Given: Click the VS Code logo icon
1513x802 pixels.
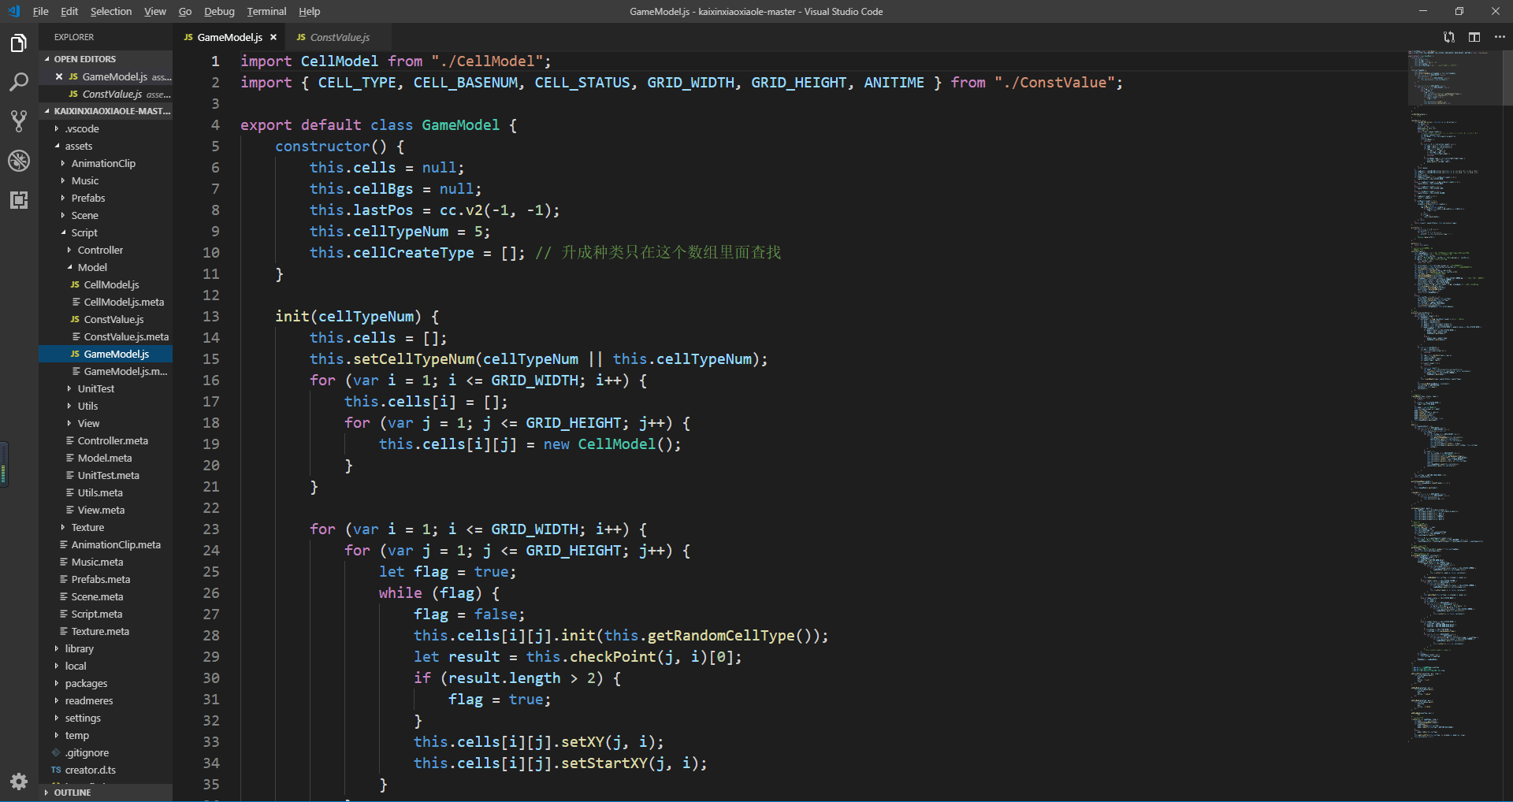Looking at the screenshot, I should (13, 11).
